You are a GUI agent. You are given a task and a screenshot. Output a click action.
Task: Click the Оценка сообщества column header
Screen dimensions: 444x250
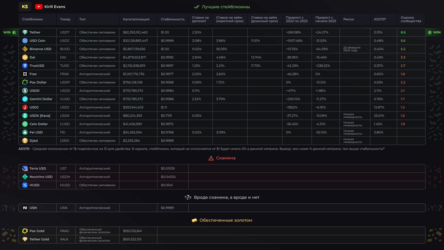coord(411,19)
